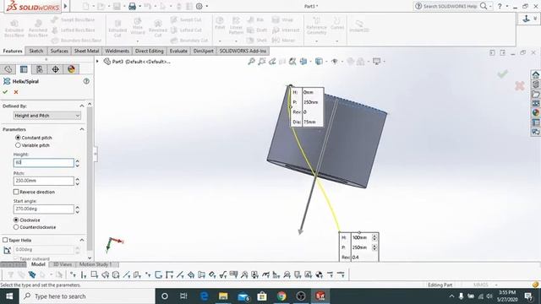Screen dimensions: 541x304
Task: Switch to the Weldments tab
Action: pyautogui.click(x=117, y=51)
